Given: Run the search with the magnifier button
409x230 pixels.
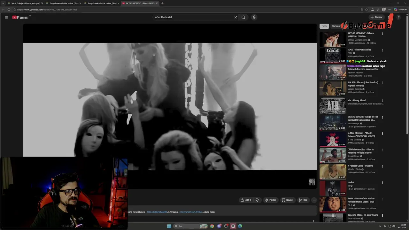Looking at the screenshot, I should [243, 17].
